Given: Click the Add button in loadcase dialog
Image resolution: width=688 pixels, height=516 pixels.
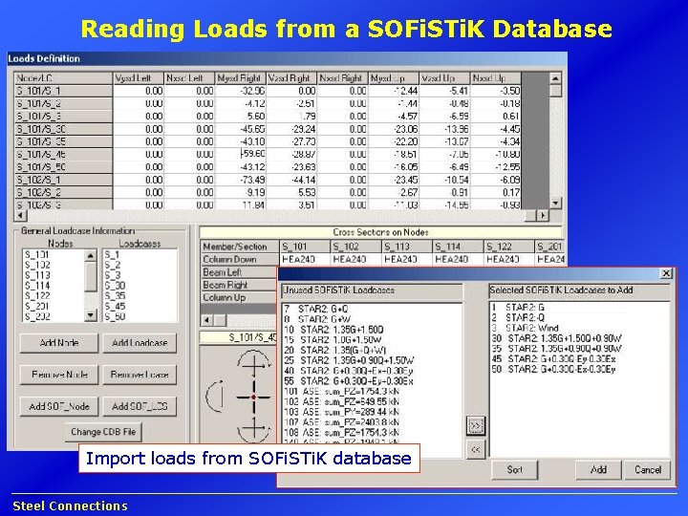Looking at the screenshot, I should click(598, 470).
